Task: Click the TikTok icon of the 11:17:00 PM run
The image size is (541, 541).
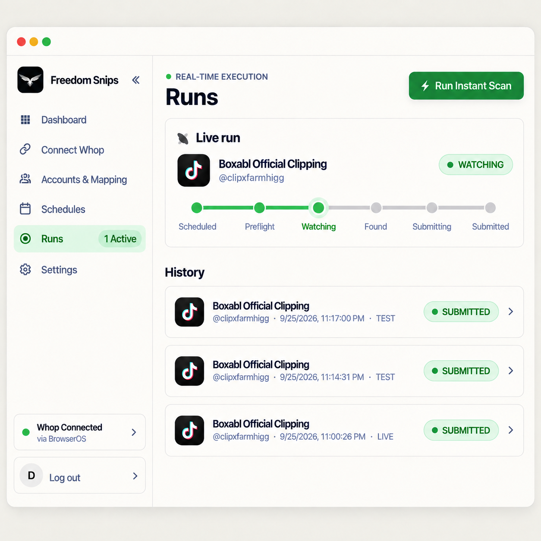Action: (189, 312)
